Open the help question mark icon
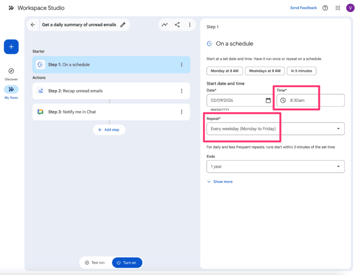The height and width of the screenshot is (275, 357). click(x=325, y=8)
